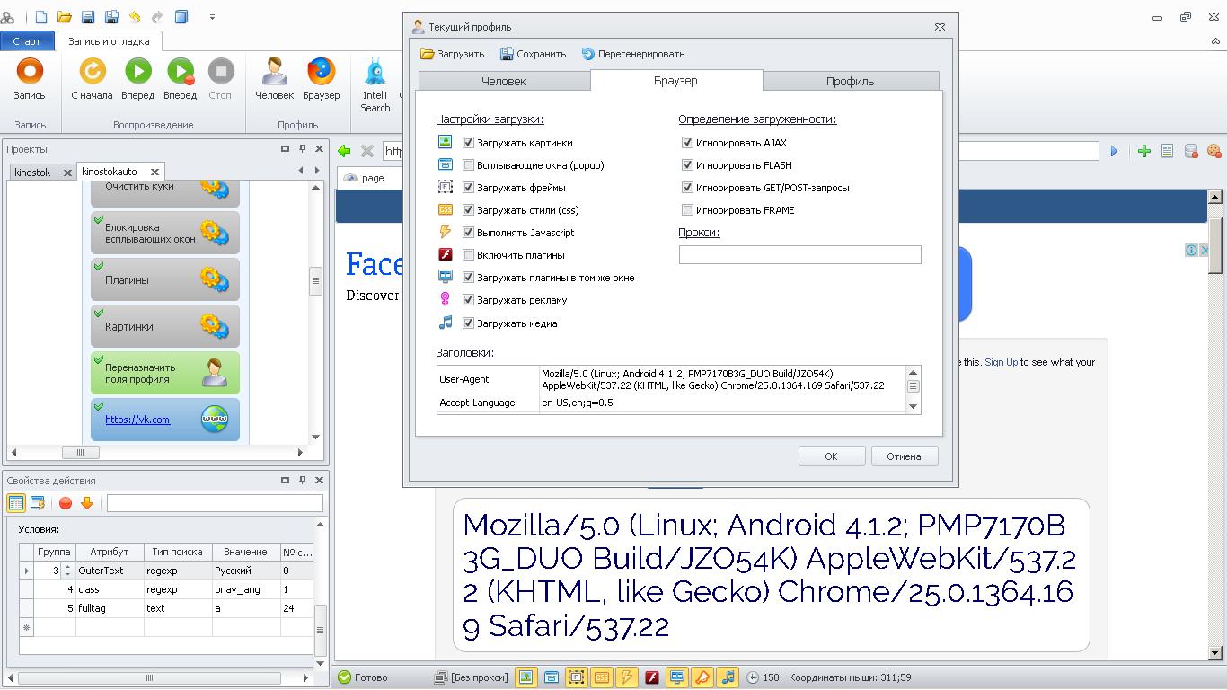The width and height of the screenshot is (1227, 690).
Task: Open the Профиль tab in profile dialog
Action: click(x=850, y=81)
